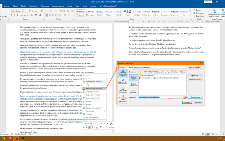
Task: Select Dirección de correo electrónico option
Action: tap(123, 98)
